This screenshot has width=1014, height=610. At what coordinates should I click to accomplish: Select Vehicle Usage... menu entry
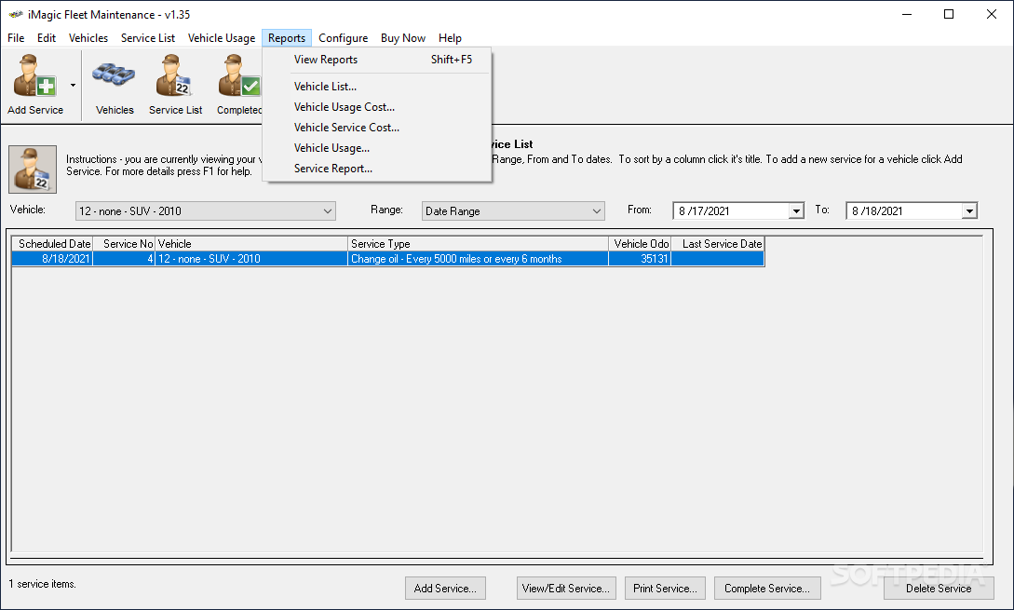tap(378, 148)
